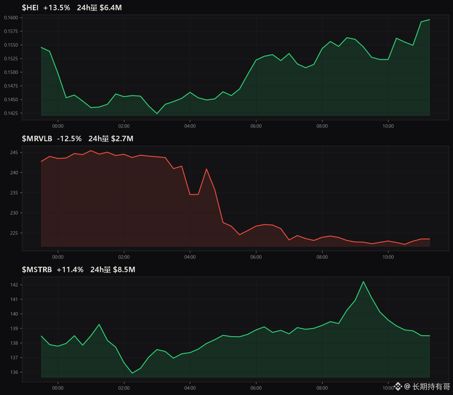
Task: Click the 0.1575 y-axis label
Action: click(11, 31)
